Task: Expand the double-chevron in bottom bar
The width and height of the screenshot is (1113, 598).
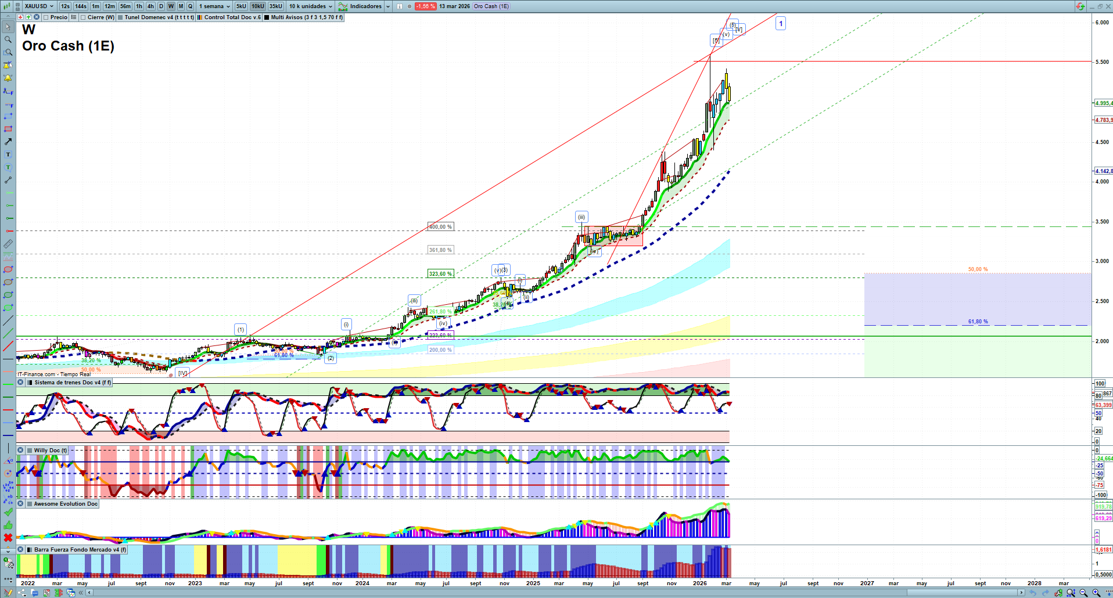Action: click(x=81, y=593)
